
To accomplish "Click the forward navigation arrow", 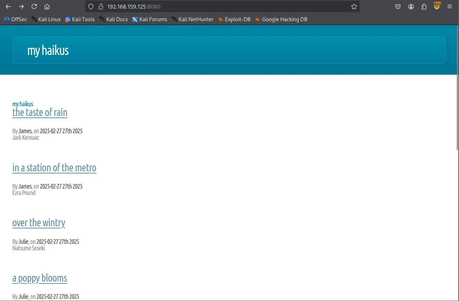I will [21, 6].
